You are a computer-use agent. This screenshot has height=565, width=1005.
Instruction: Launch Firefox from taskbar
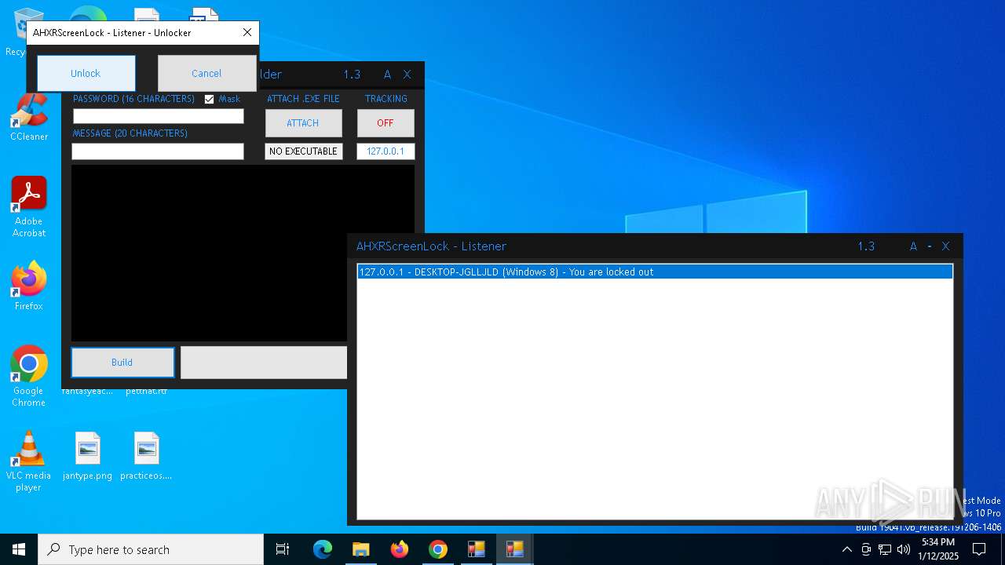point(400,549)
